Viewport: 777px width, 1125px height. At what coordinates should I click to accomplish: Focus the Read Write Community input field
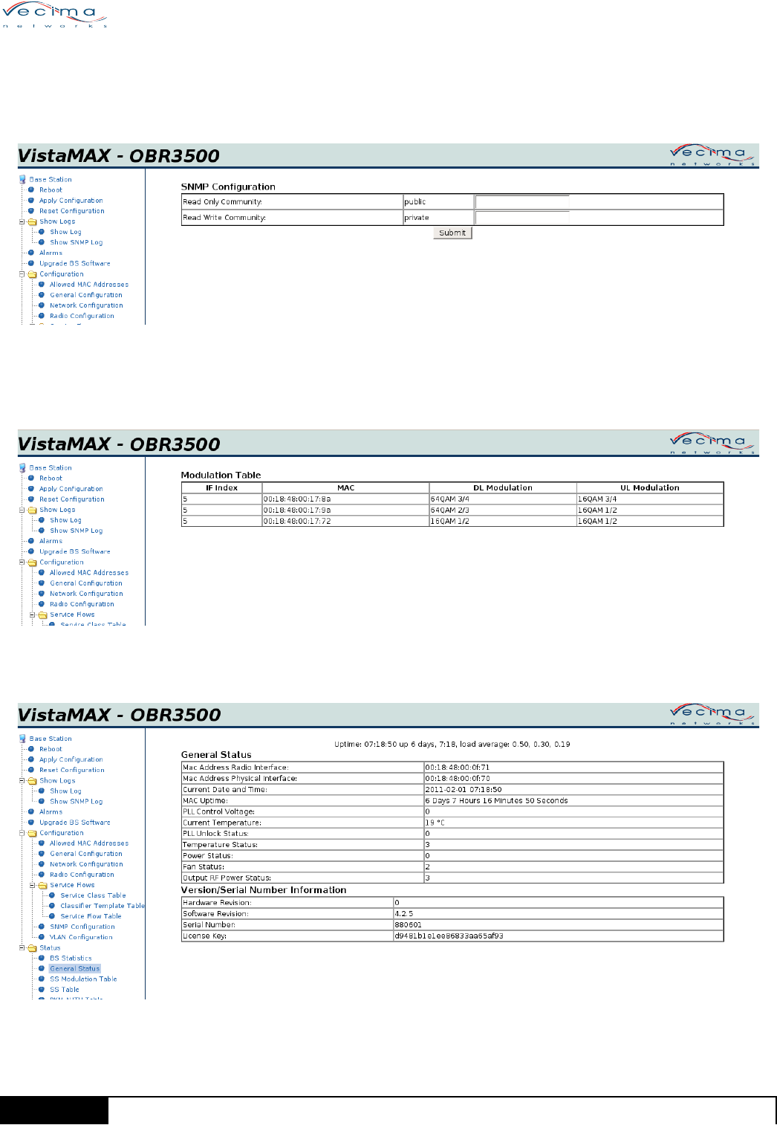coord(522,218)
